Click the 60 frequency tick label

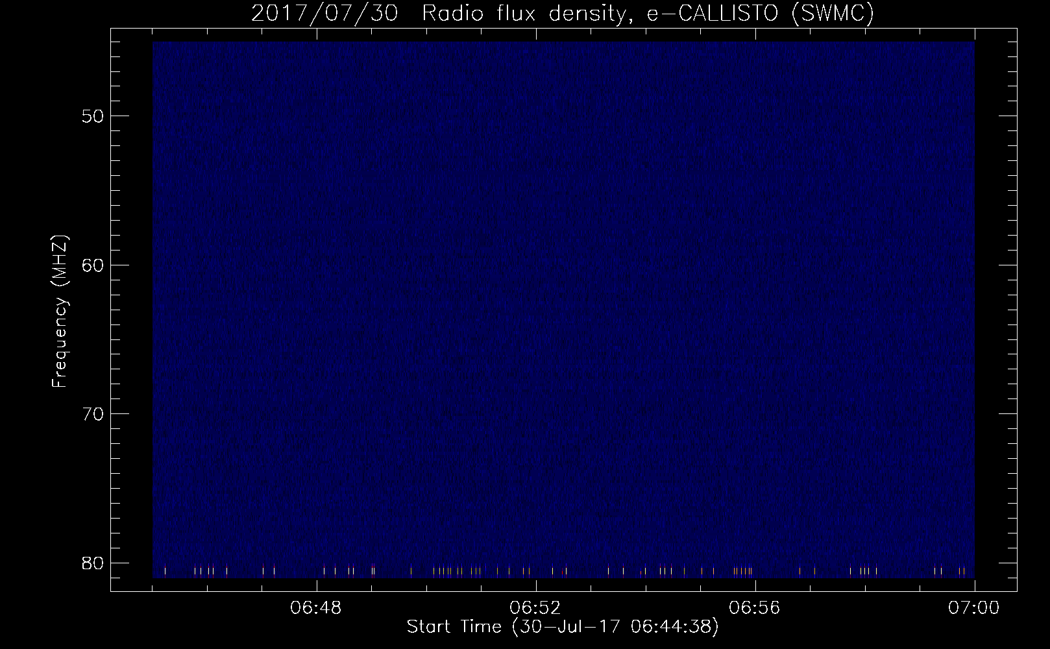(x=93, y=265)
